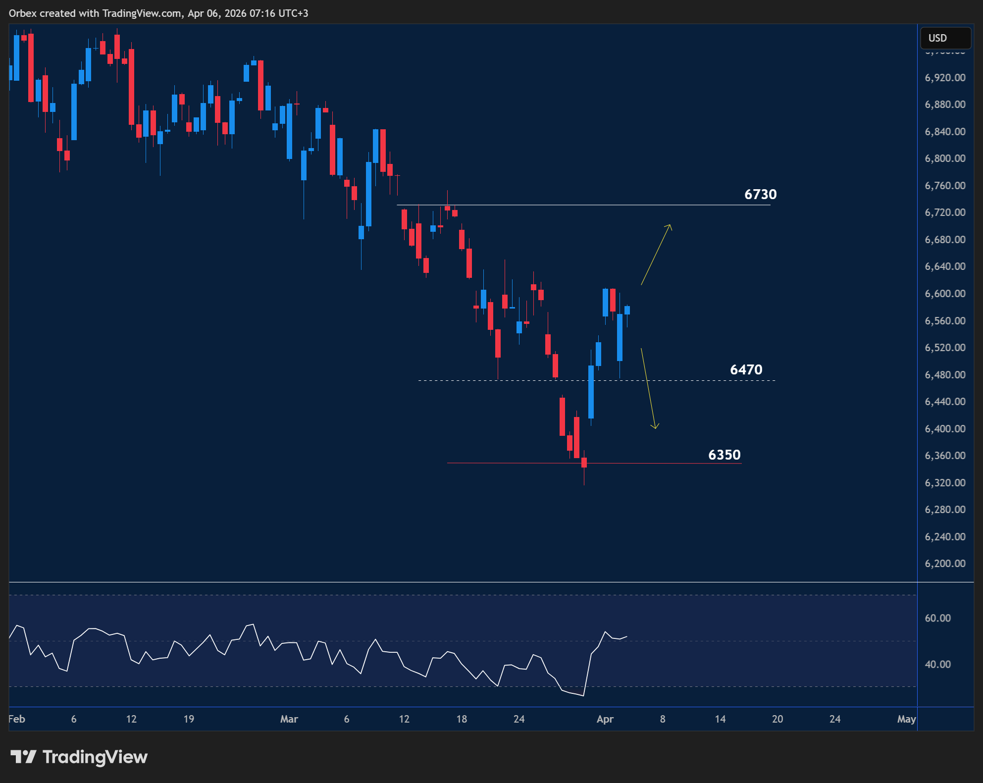The image size is (983, 783).
Task: Open the price scale by clicking 6,600.00
Action: (944, 294)
